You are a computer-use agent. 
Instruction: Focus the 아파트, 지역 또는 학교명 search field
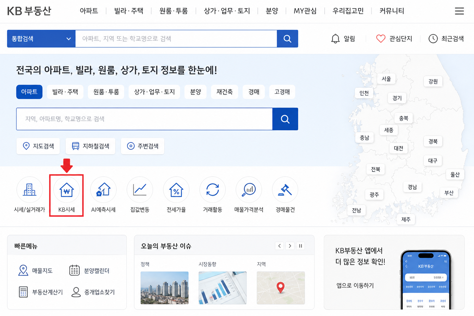click(176, 39)
